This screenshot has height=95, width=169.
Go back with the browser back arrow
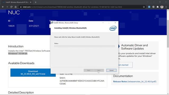(3, 7)
